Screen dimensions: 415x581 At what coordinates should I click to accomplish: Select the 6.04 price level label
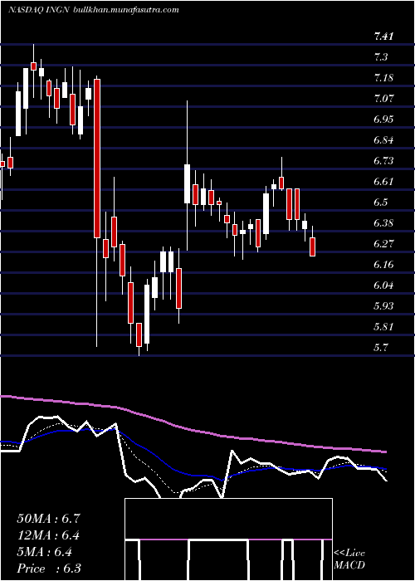point(383,286)
